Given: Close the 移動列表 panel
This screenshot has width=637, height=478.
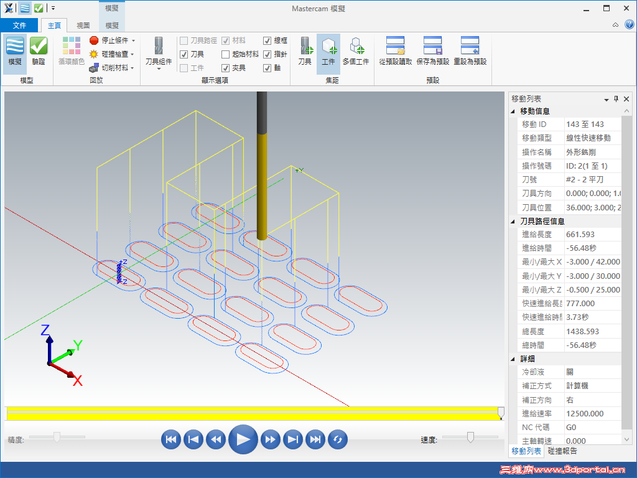Looking at the screenshot, I should [x=626, y=99].
